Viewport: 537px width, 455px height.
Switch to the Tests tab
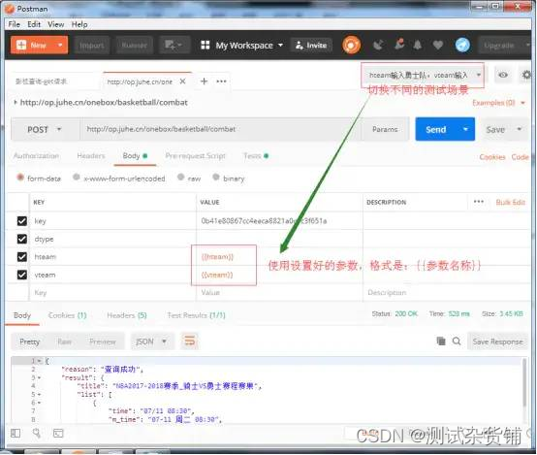point(256,156)
